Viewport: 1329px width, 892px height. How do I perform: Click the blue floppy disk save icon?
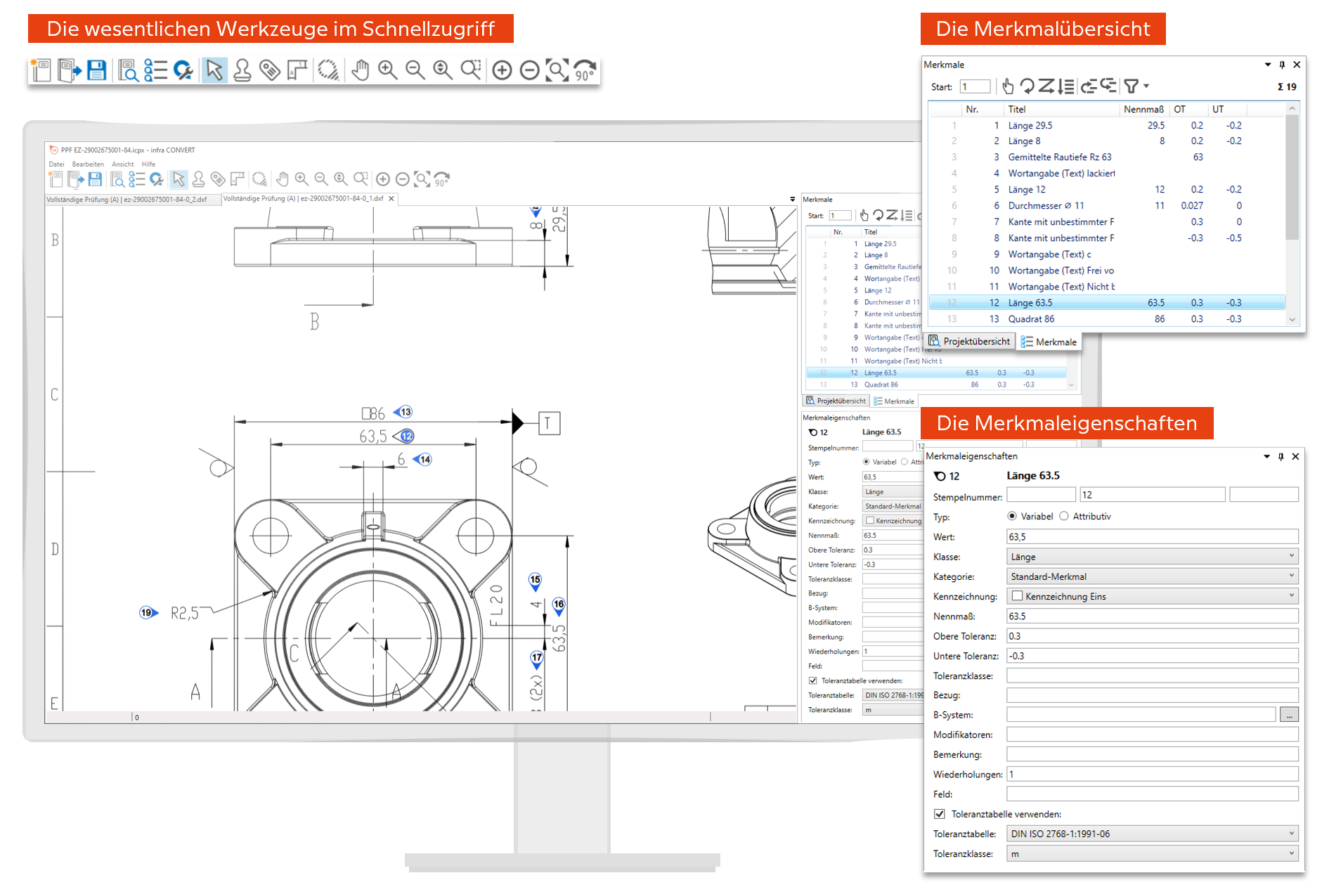[97, 70]
